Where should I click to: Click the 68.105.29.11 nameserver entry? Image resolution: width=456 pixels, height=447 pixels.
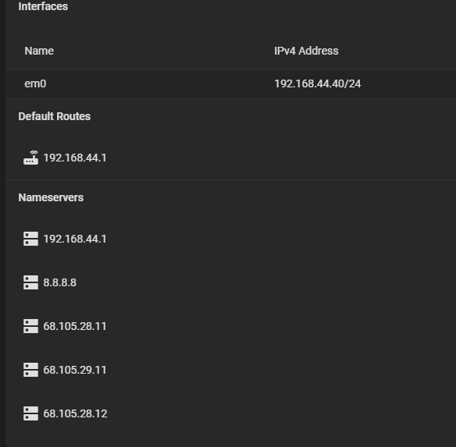(x=75, y=370)
